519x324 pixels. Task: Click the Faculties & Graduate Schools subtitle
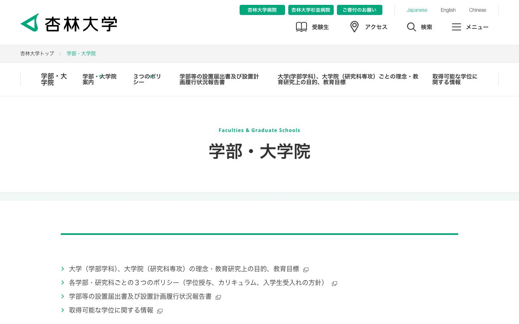[x=259, y=130]
